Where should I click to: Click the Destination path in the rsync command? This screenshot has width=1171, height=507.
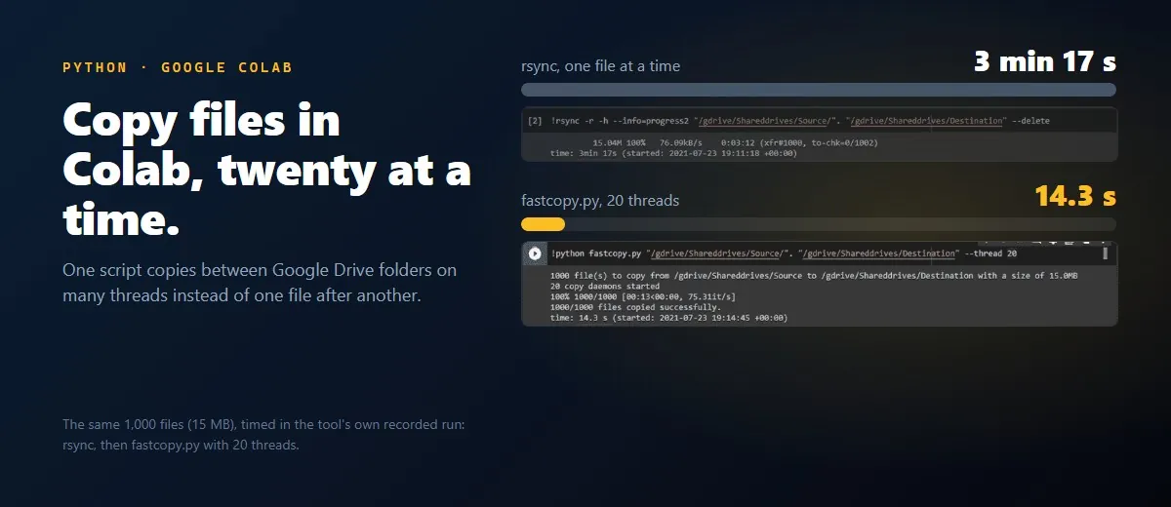(x=925, y=121)
